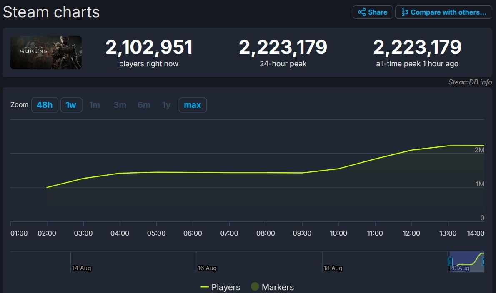Click the 09:00 axis label
The height and width of the screenshot is (293, 496).
pos(302,233)
